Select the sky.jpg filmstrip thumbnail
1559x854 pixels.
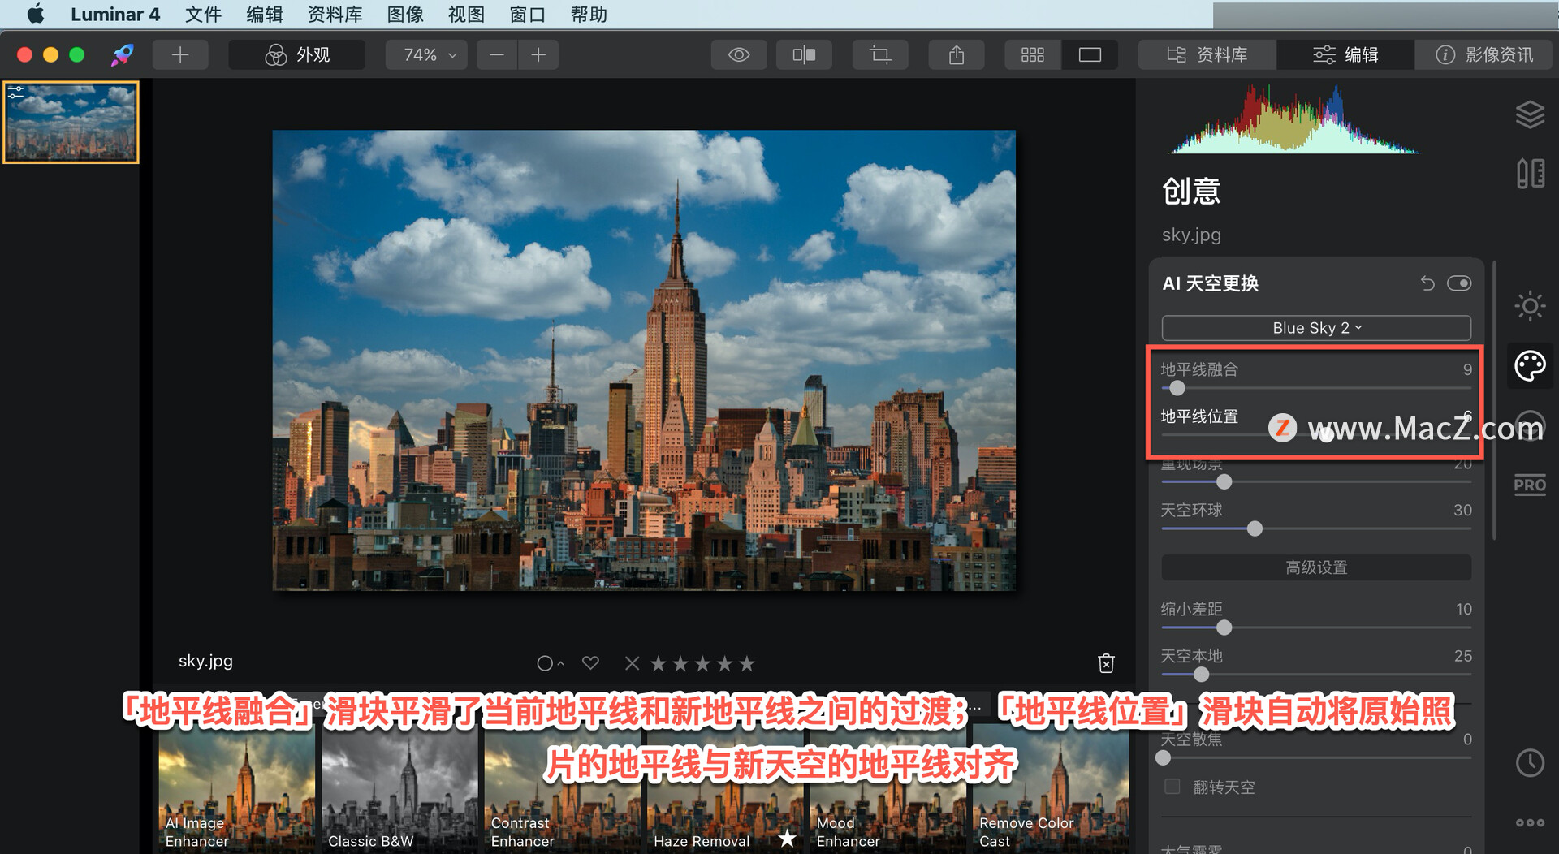click(71, 122)
